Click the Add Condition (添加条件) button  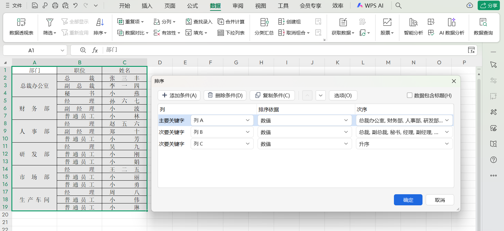point(179,95)
